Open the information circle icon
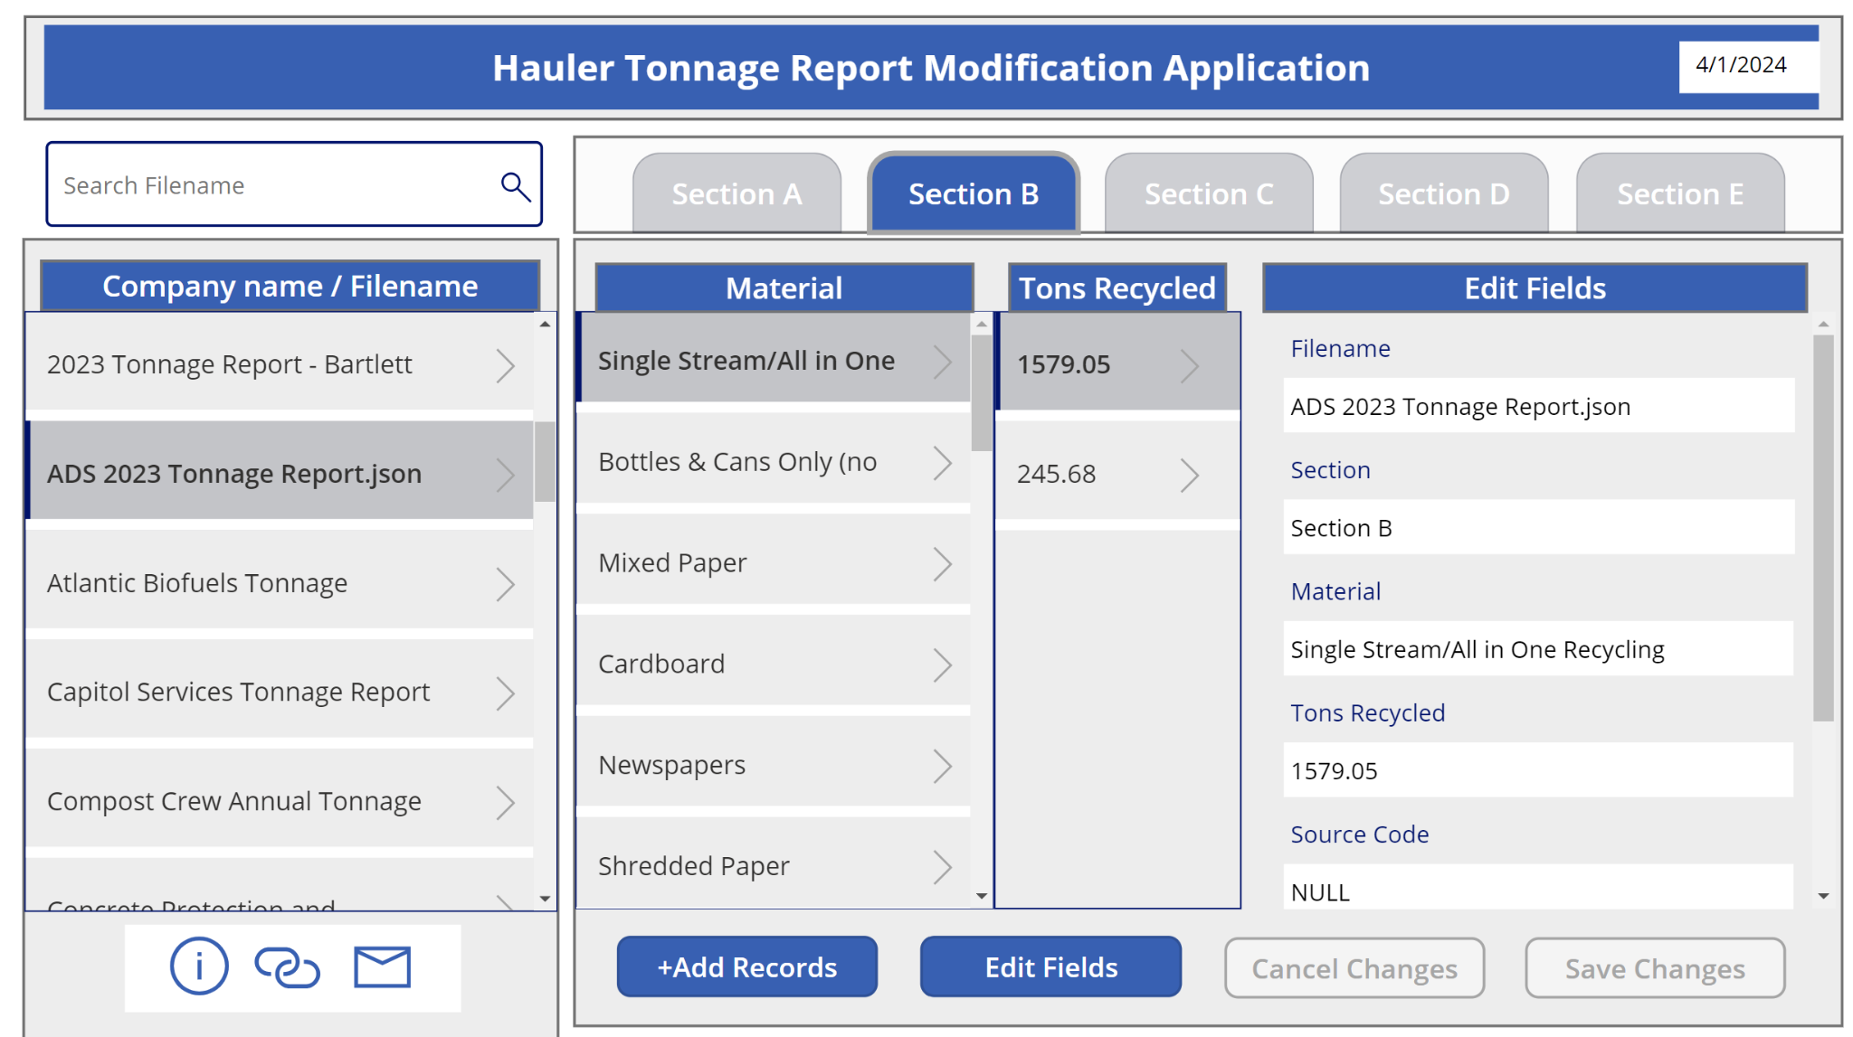 [199, 966]
